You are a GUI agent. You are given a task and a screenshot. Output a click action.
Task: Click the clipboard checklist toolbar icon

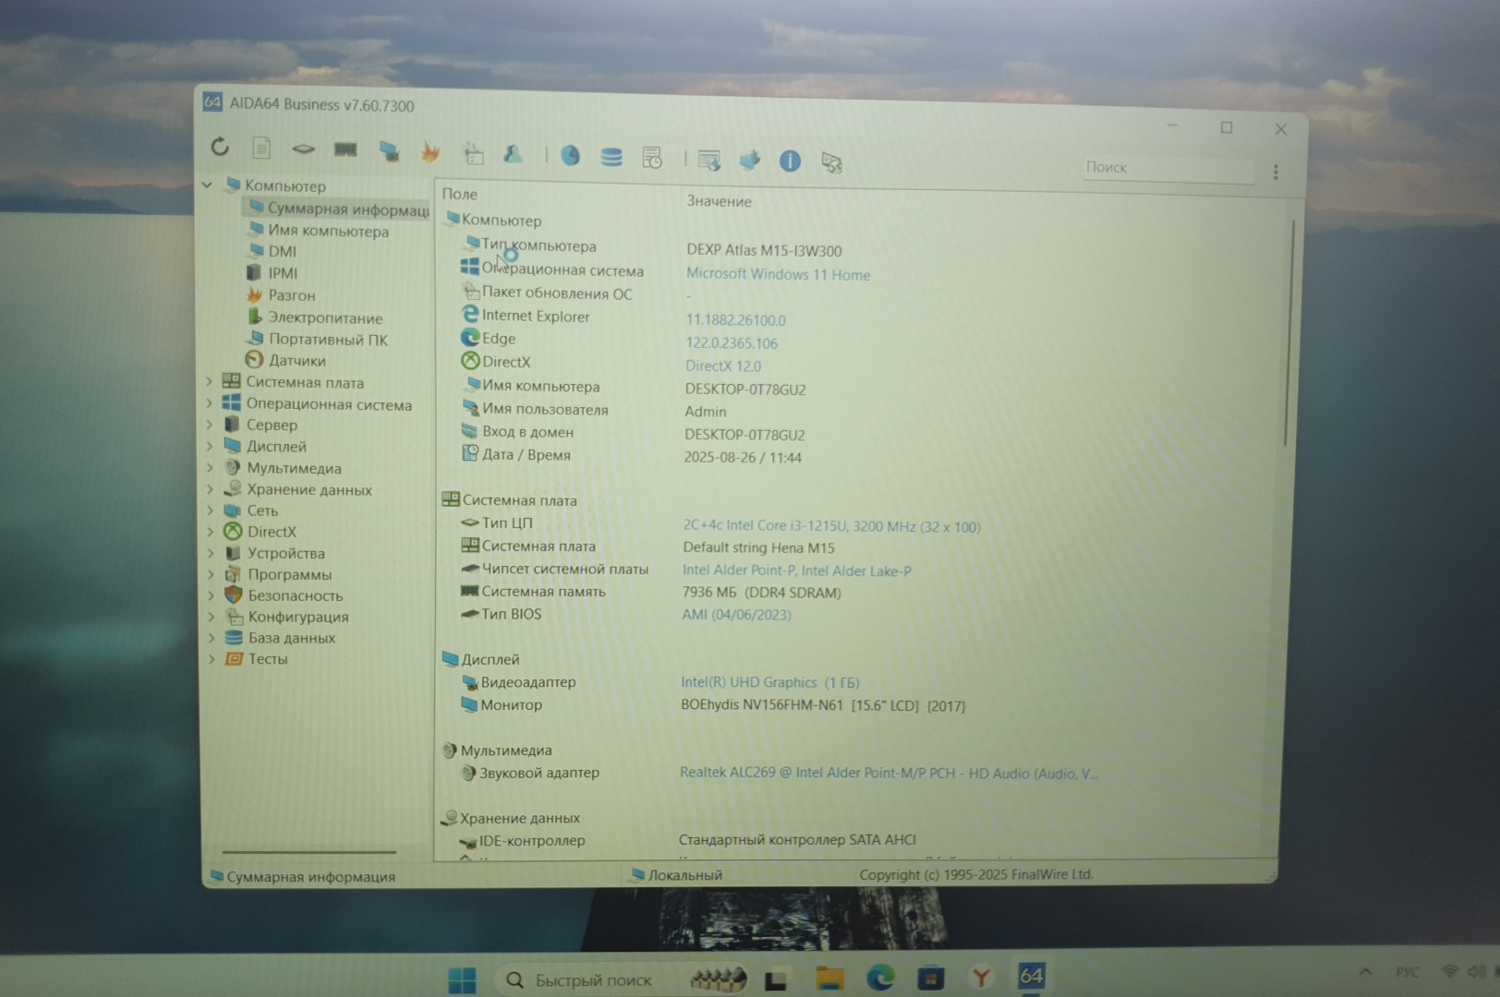(x=474, y=154)
